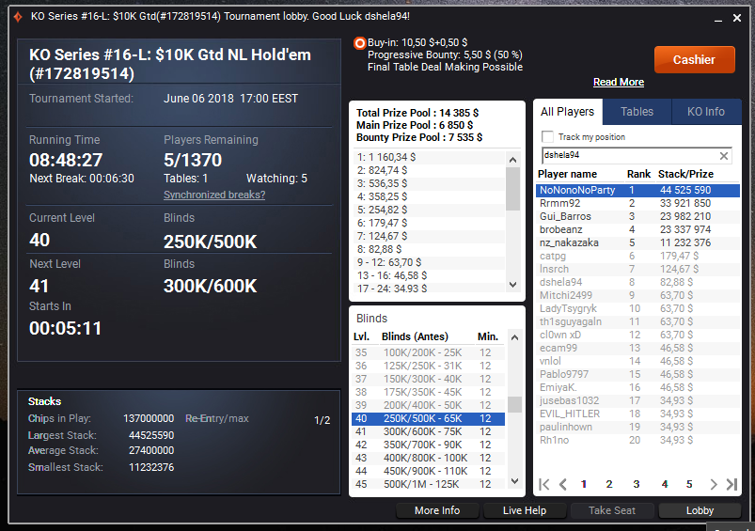Sort by Stack/Prize column header
Viewport: 755px width, 531px height.
685,174
